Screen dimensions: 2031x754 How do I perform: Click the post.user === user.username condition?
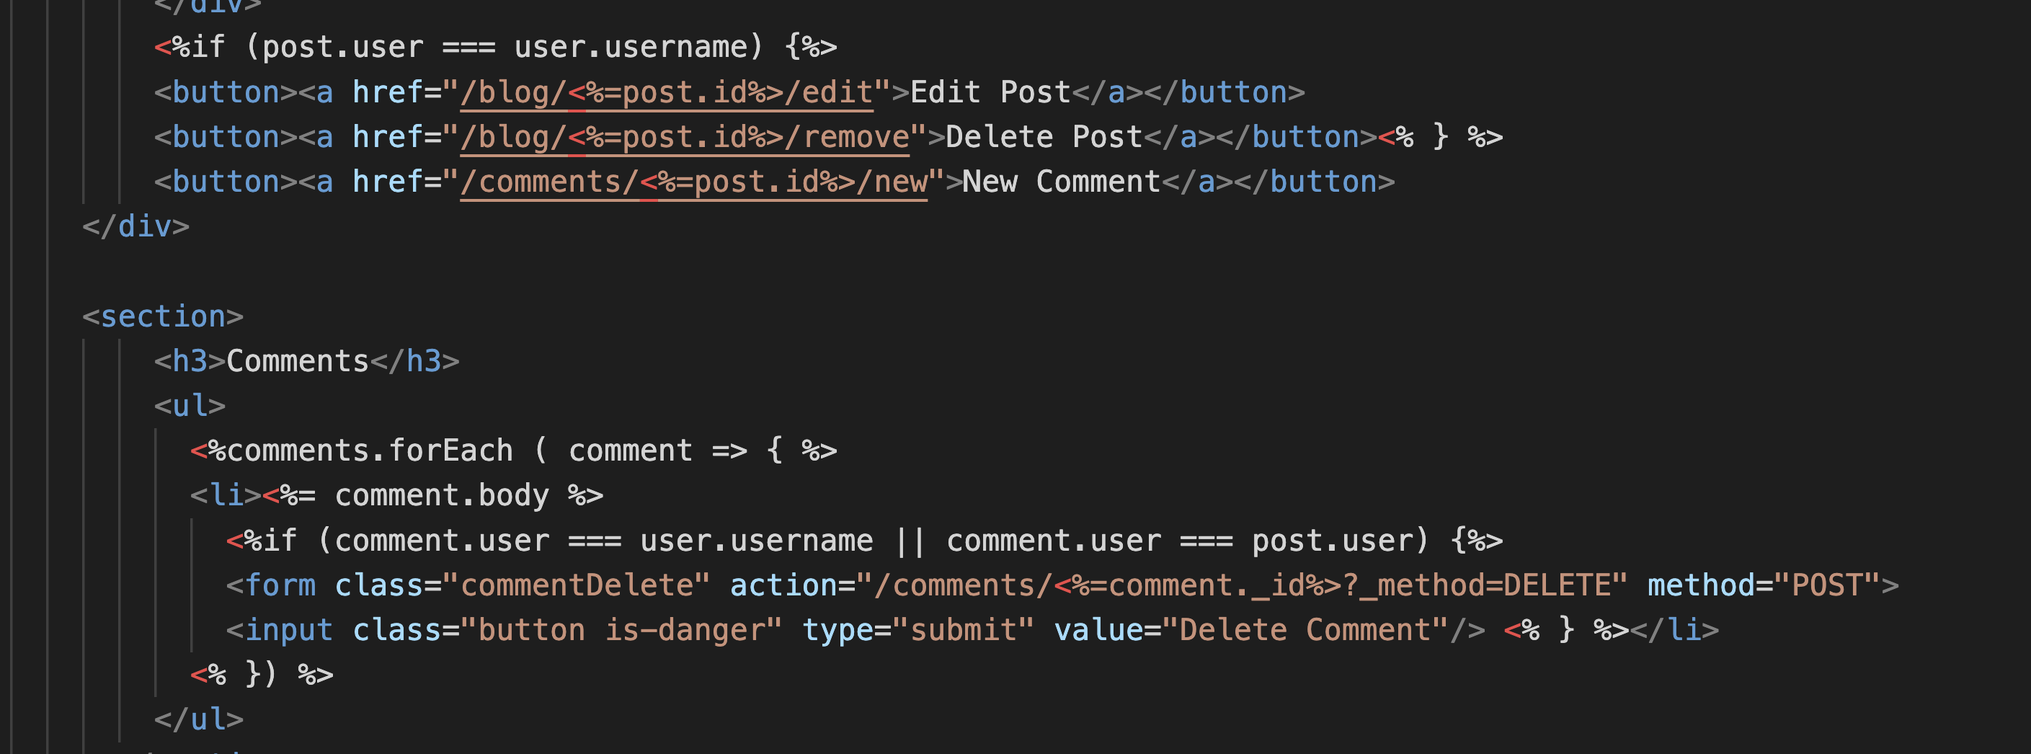[x=505, y=48]
